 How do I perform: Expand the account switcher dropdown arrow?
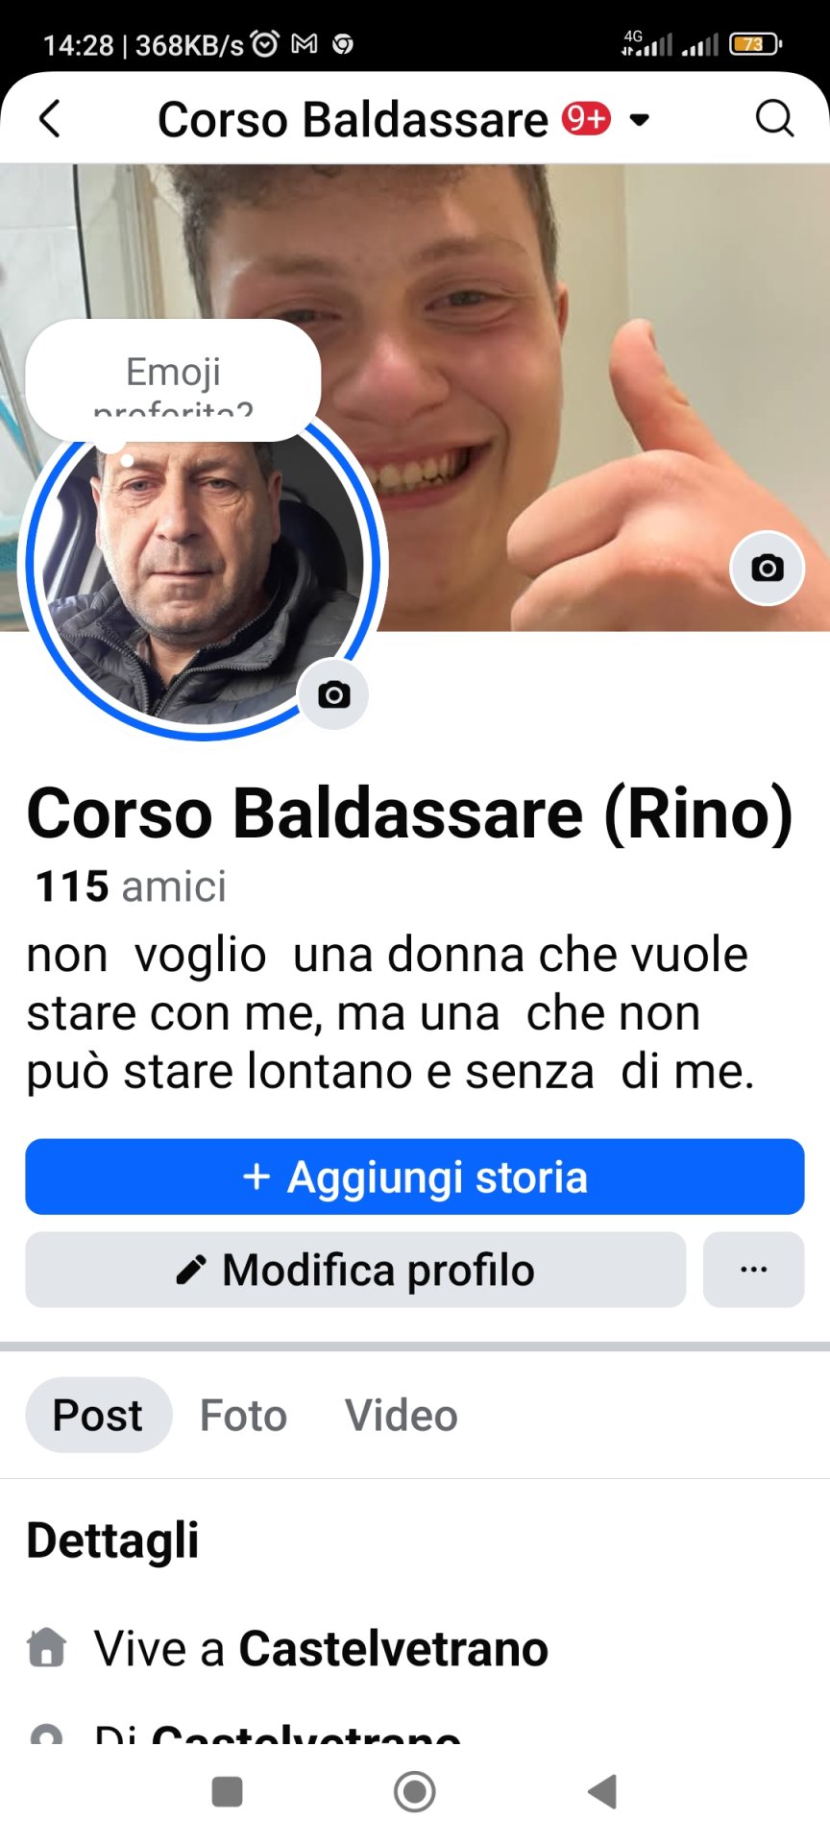click(x=639, y=120)
